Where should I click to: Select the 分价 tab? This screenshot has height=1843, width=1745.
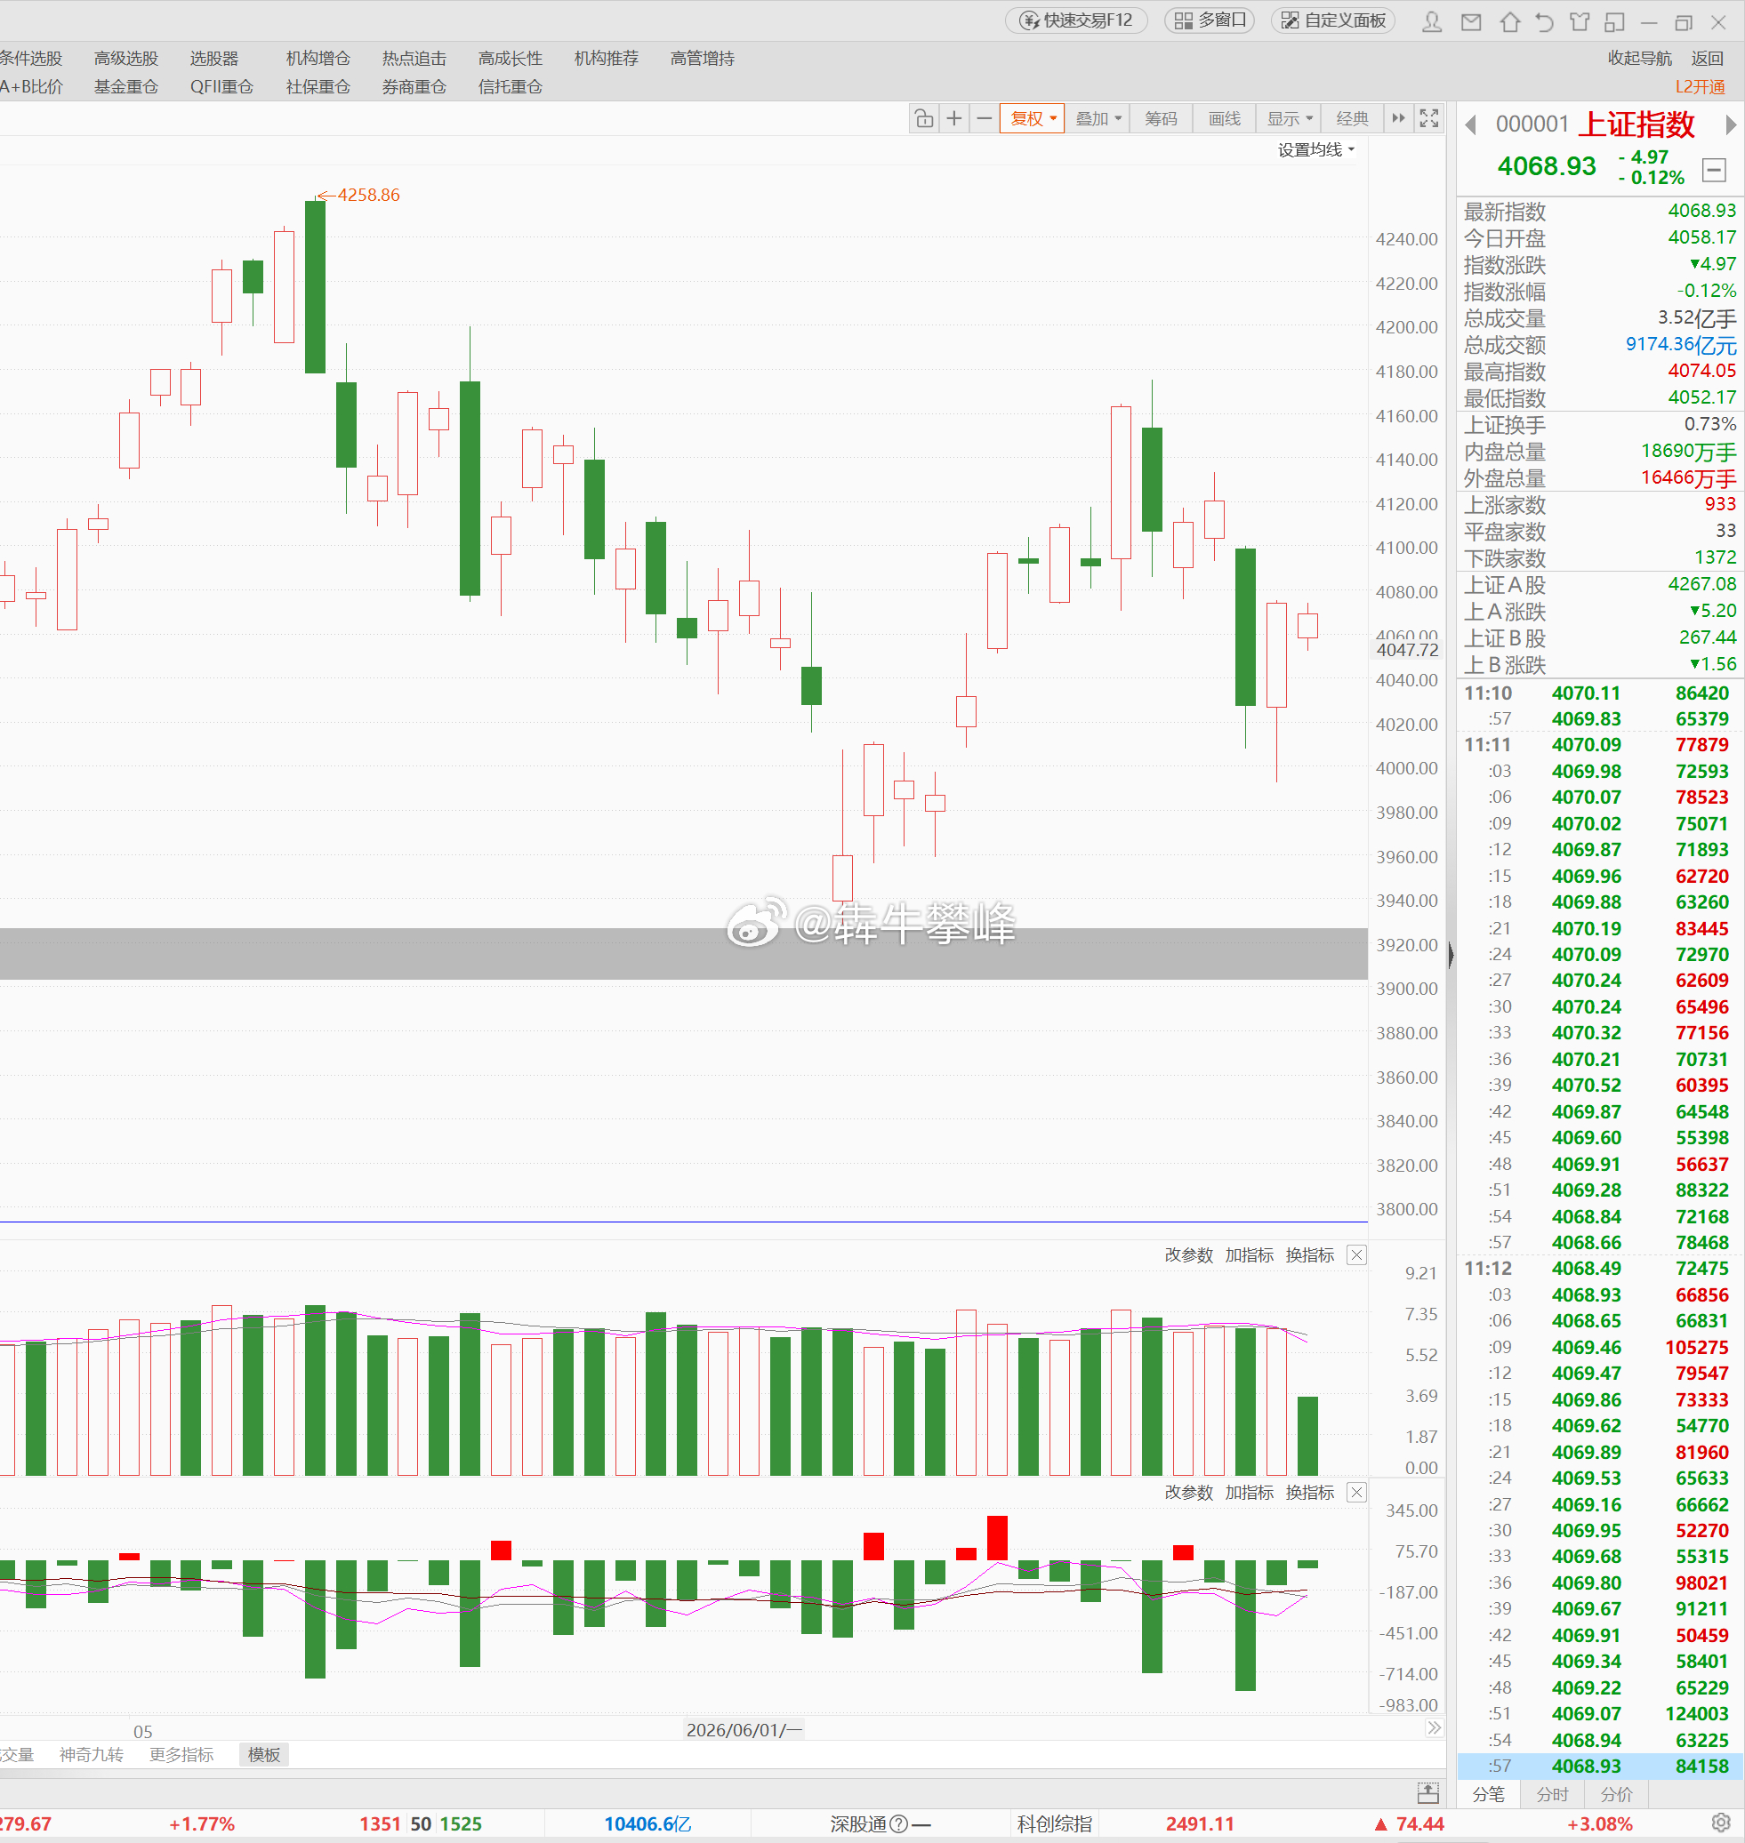coord(1617,1795)
